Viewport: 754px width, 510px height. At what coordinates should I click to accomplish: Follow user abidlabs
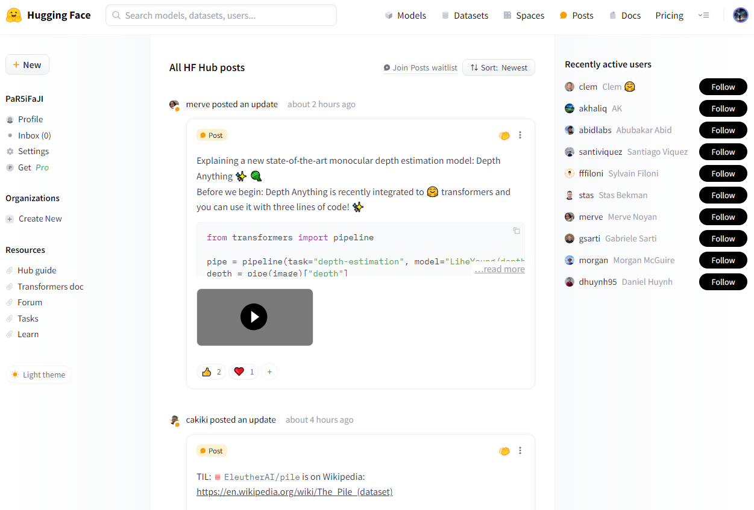[x=723, y=130]
